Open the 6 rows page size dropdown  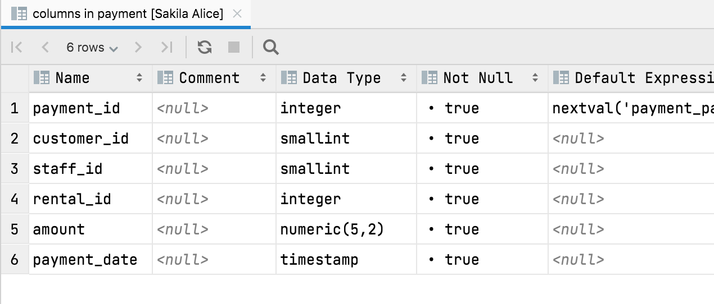92,48
